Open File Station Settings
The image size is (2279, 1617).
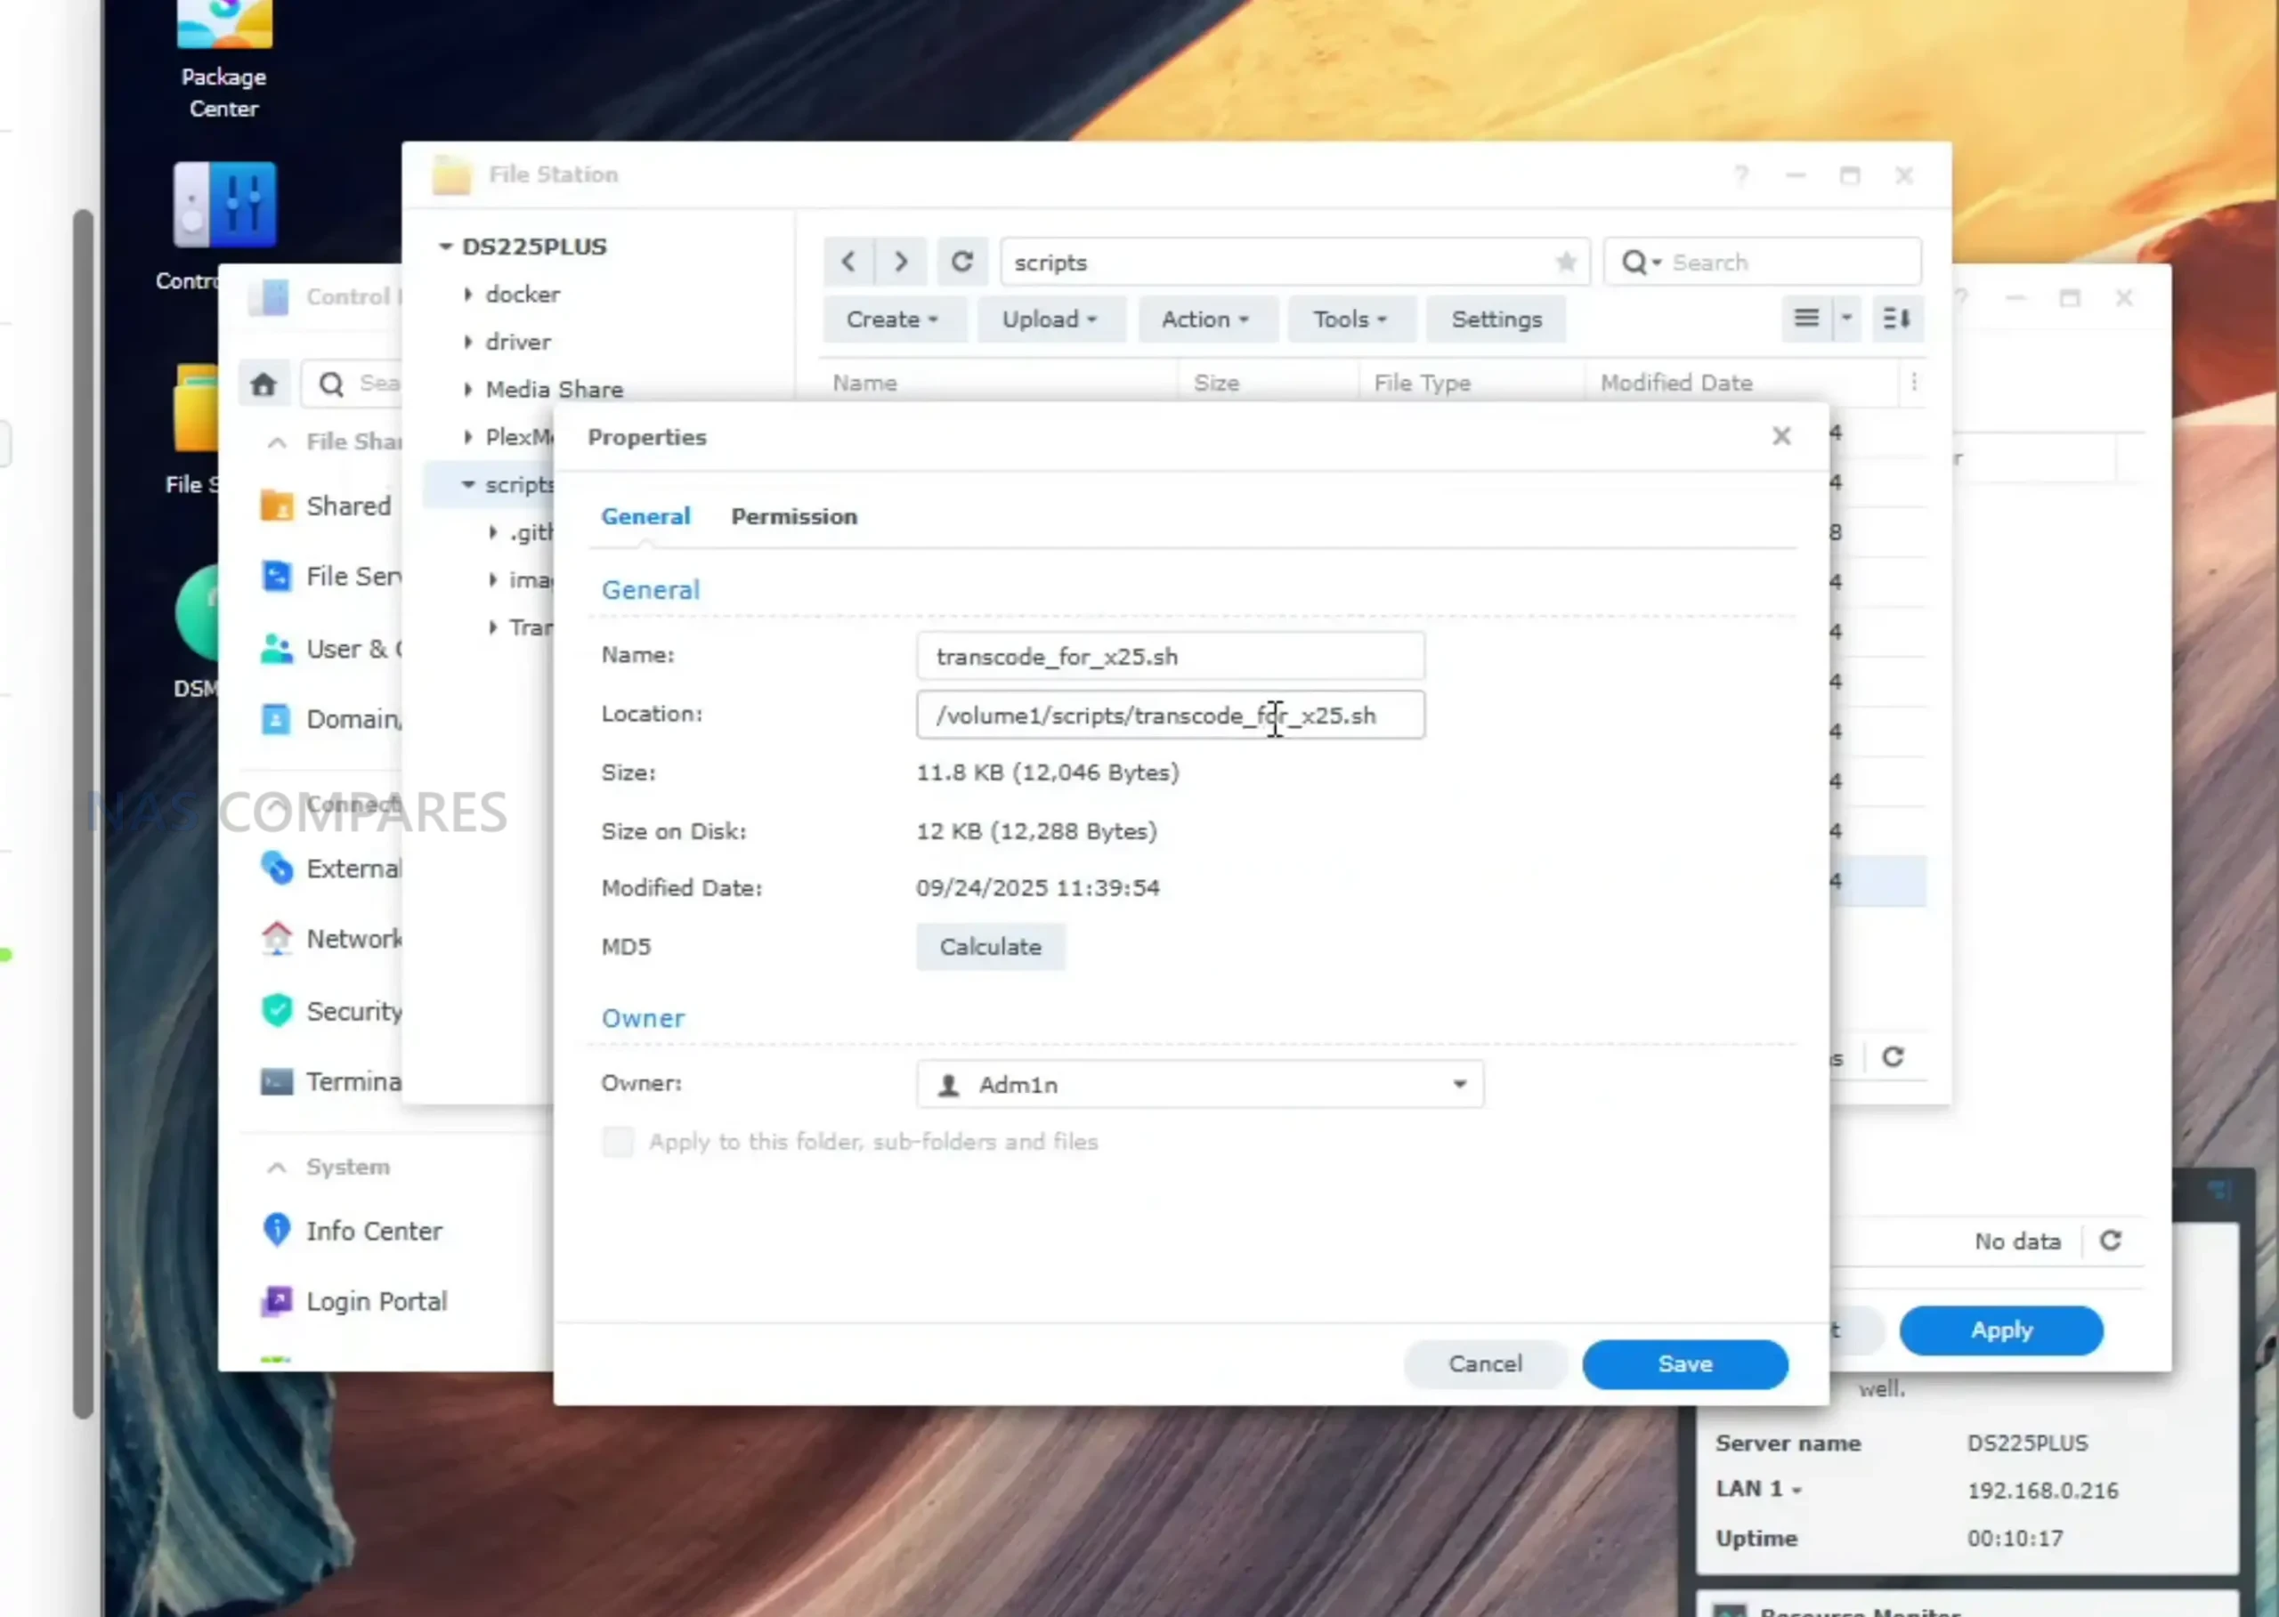(1496, 319)
